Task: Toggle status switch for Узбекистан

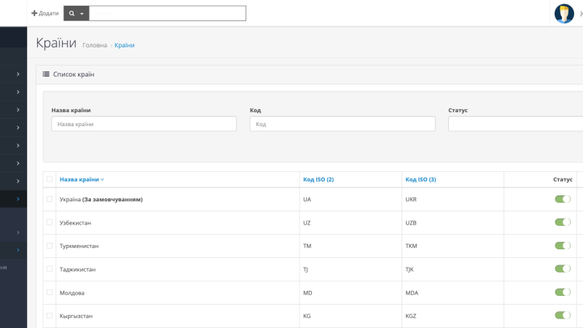Action: click(x=563, y=222)
